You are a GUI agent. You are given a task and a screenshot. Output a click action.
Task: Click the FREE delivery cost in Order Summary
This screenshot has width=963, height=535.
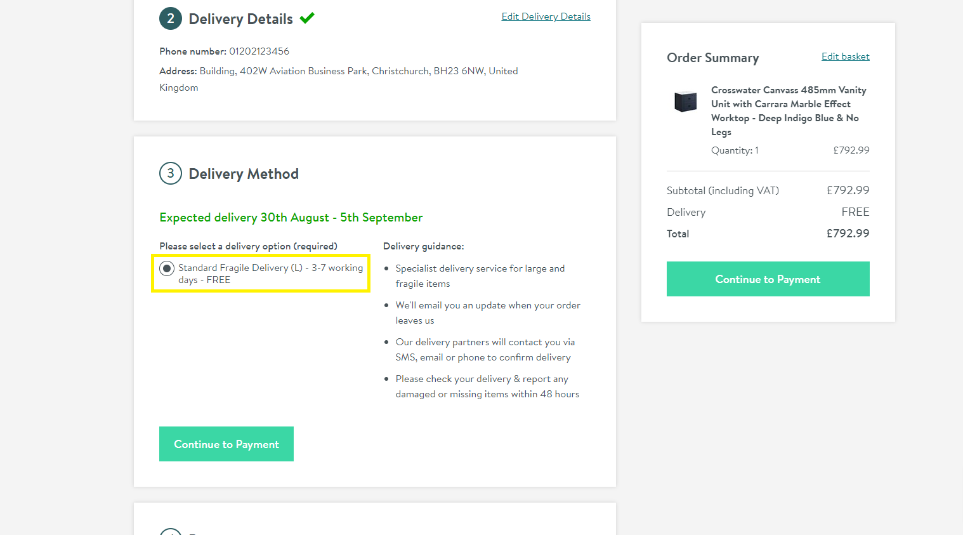[855, 212]
